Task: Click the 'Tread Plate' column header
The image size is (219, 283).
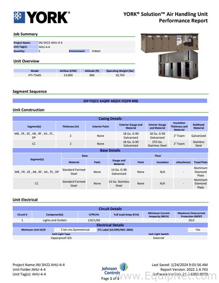Action: point(201,162)
